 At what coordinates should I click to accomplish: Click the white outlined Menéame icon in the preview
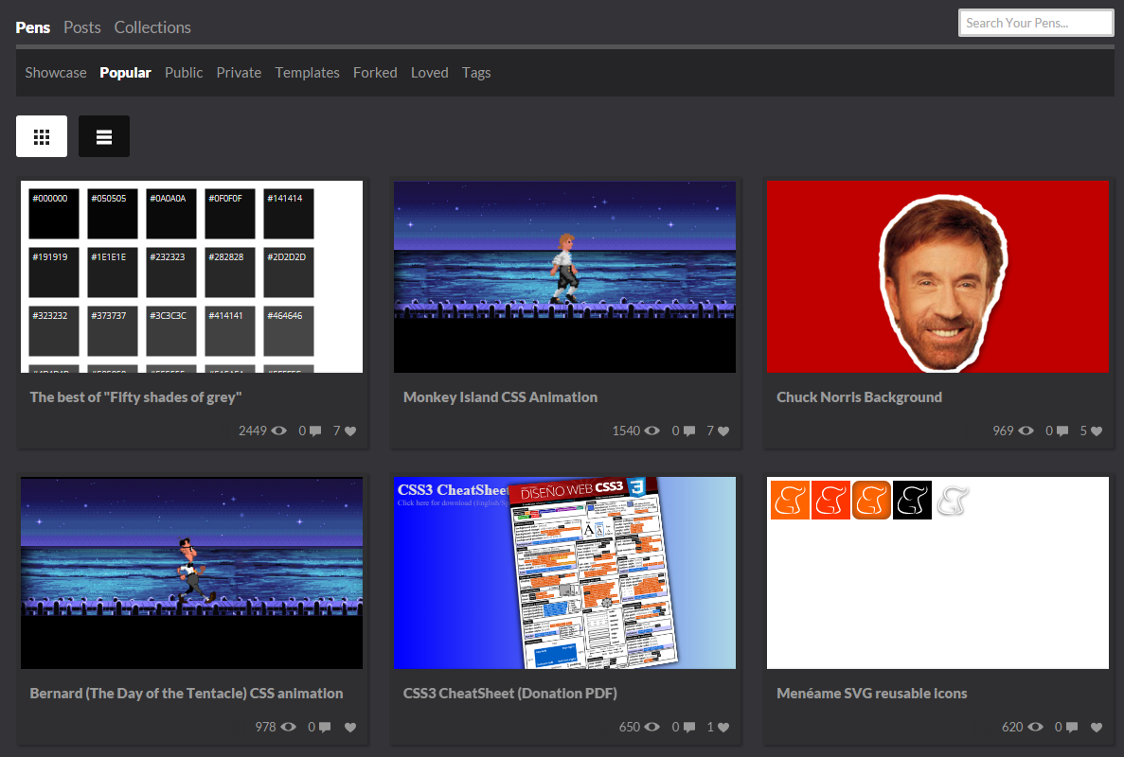(x=954, y=500)
